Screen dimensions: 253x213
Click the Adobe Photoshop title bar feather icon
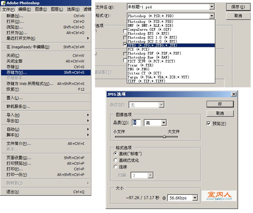click(x=3, y=3)
